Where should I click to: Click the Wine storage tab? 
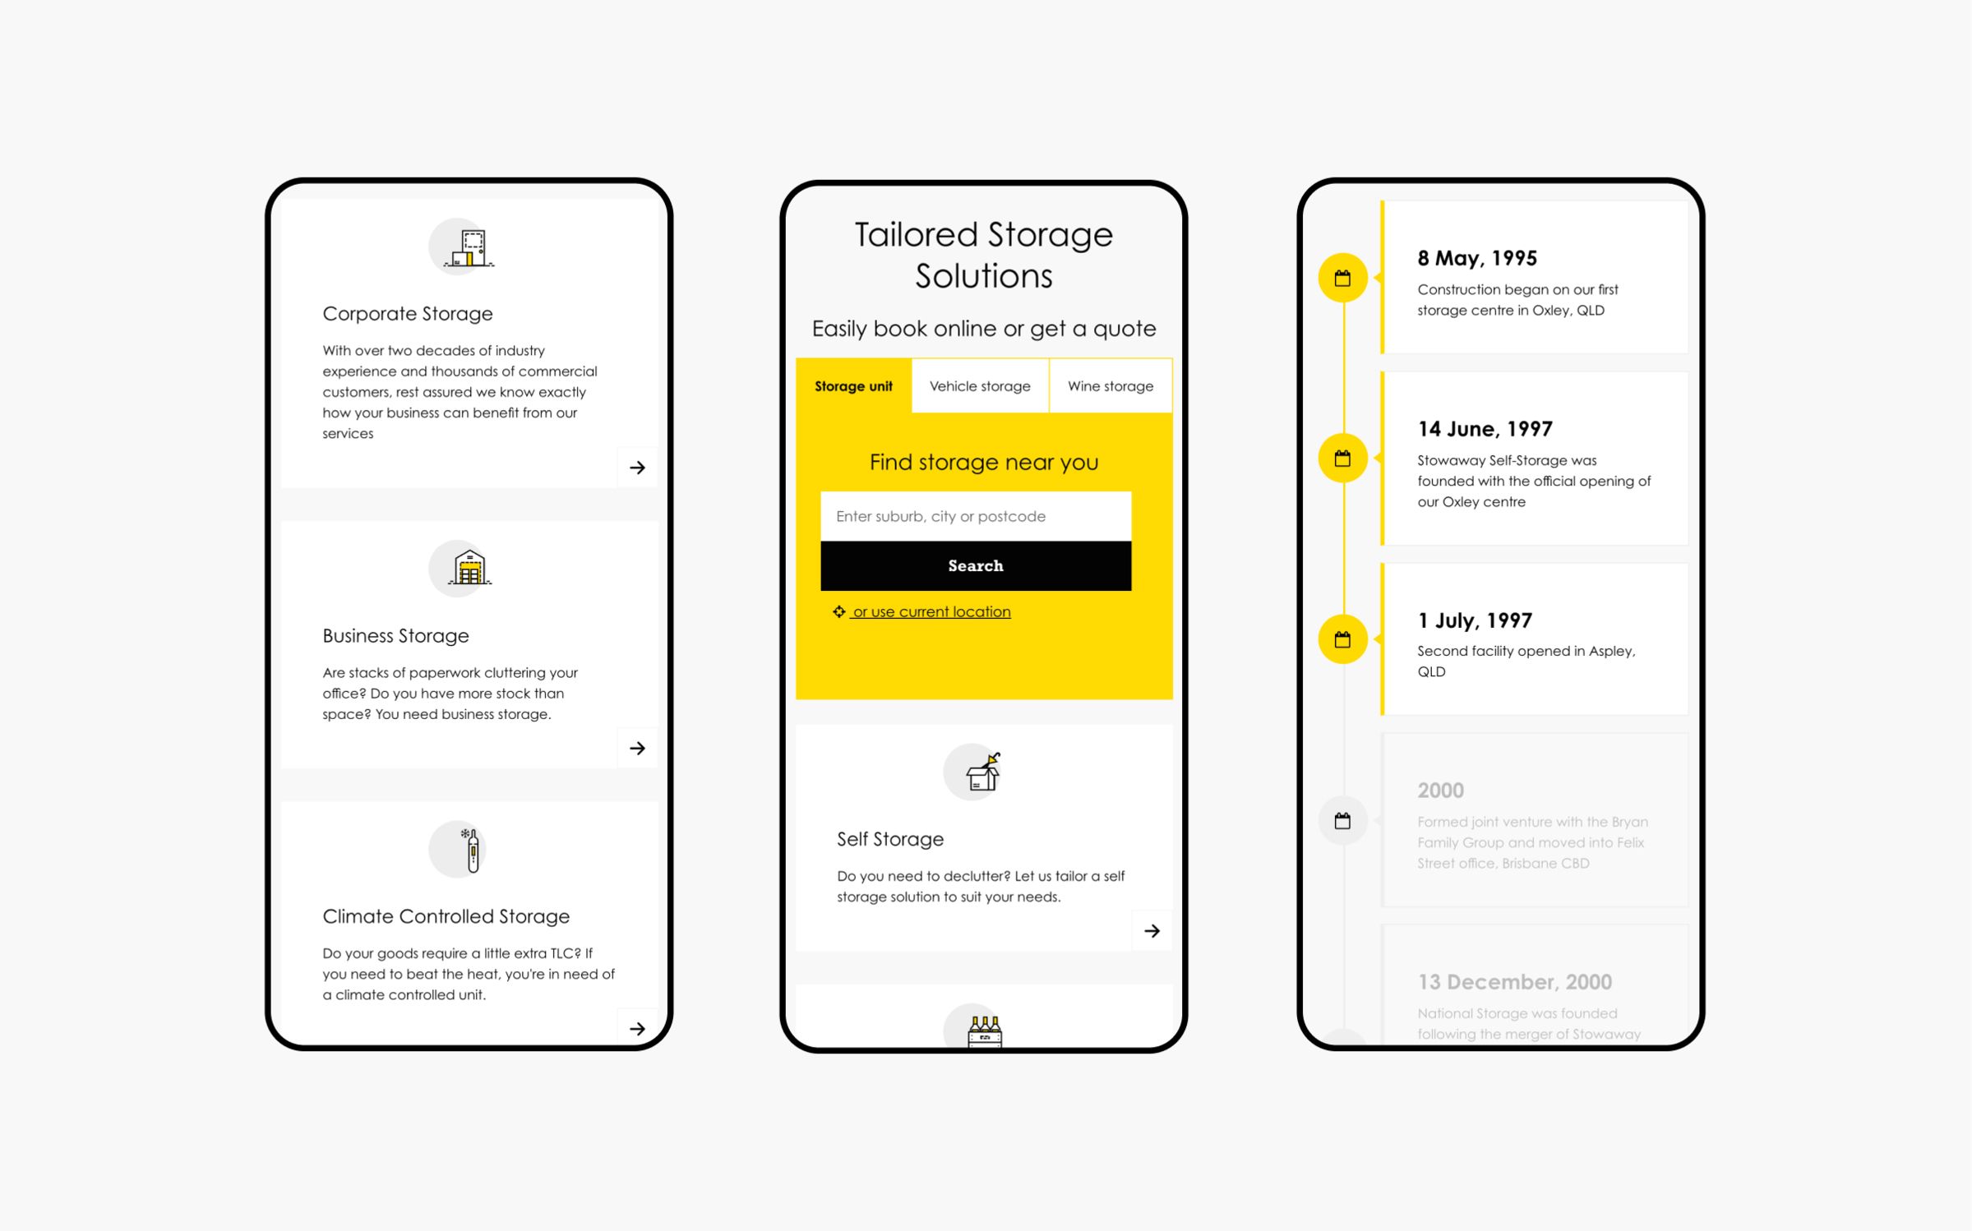[x=1110, y=385]
